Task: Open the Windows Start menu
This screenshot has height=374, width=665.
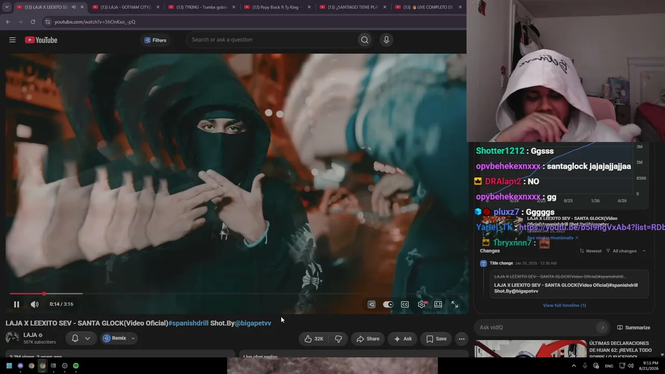Action: coord(9,366)
